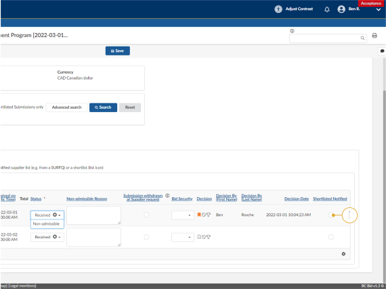Click the accessibility icon beside Adjust Contrast
Viewport: 386px width, 289px height.
(x=278, y=9)
